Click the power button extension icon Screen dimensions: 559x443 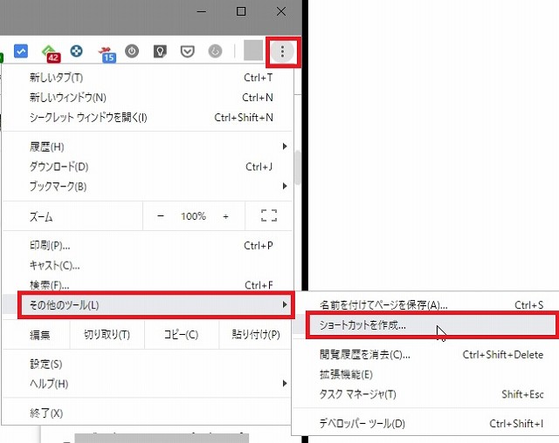[x=132, y=51]
